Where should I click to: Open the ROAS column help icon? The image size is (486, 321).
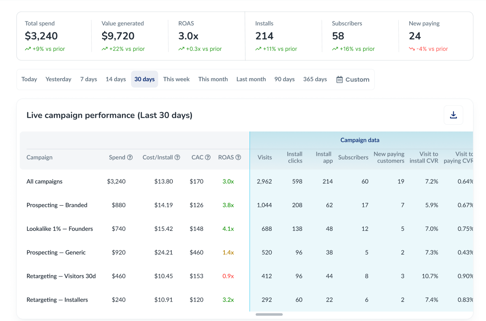coord(238,157)
